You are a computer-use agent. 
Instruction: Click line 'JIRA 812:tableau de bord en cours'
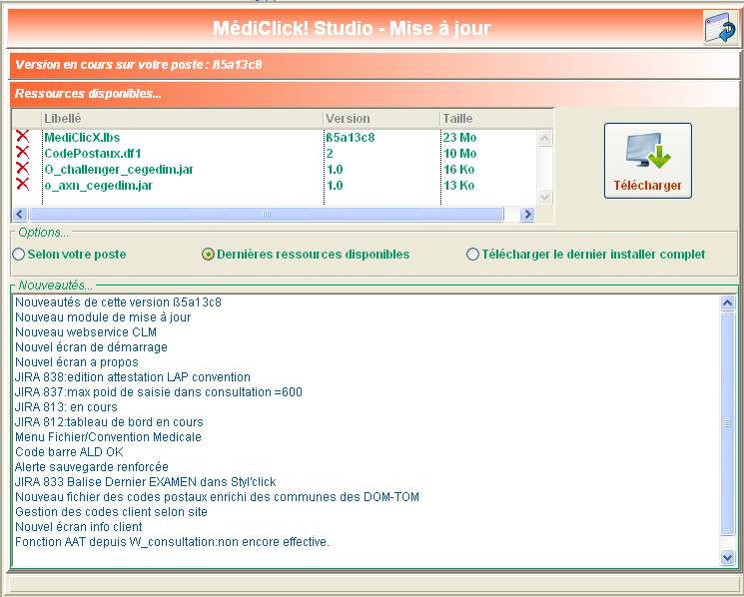coord(109,422)
